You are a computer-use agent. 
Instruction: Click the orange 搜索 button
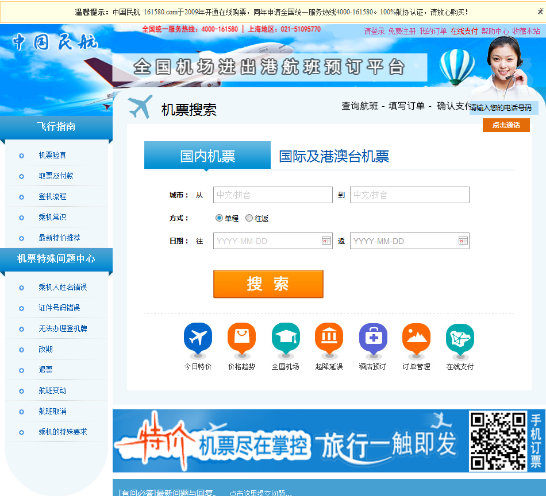268,284
